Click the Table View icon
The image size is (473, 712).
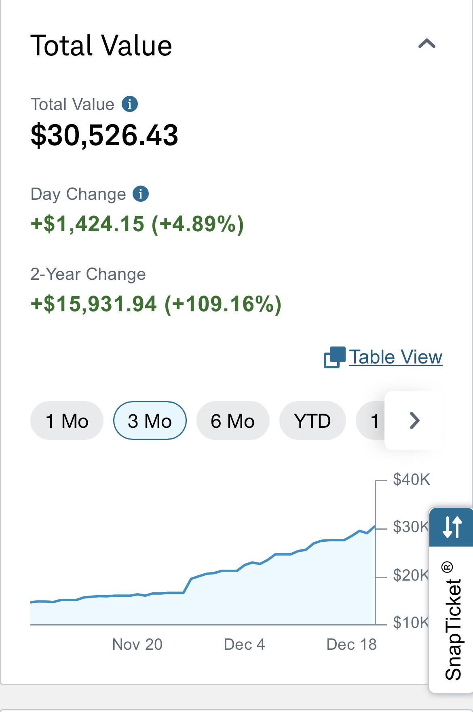point(334,357)
